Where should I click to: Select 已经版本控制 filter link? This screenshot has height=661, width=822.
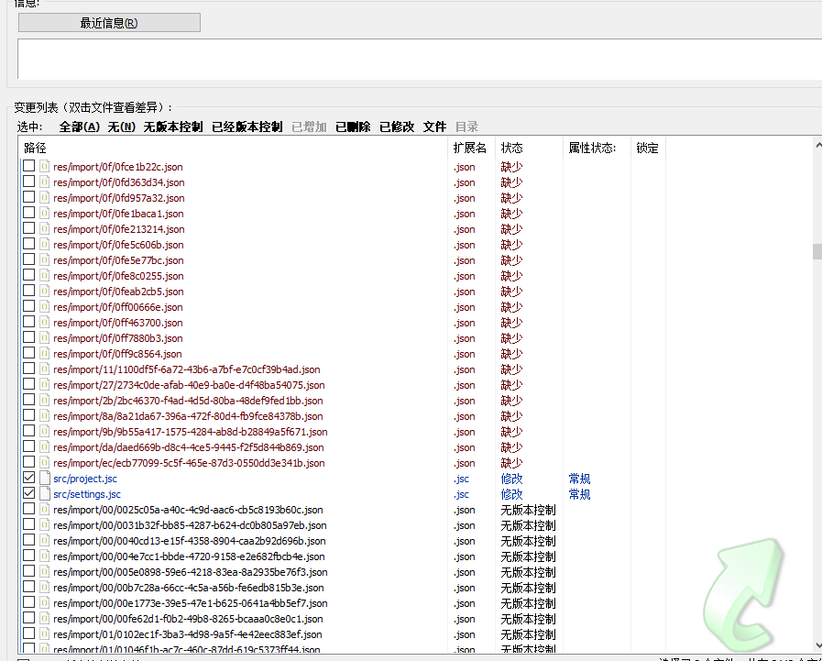pos(247,127)
